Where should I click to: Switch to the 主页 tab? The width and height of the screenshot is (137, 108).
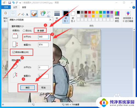click(15, 7)
